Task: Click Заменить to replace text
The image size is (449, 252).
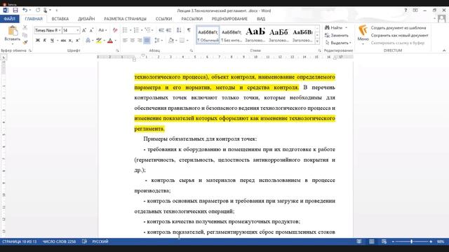Action: [x=337, y=36]
